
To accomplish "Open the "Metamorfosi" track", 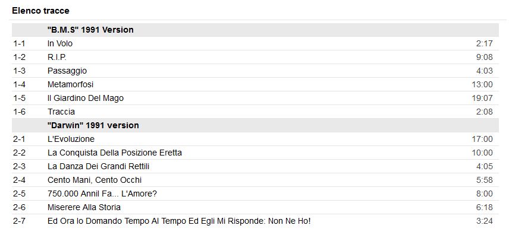I will pos(70,84).
